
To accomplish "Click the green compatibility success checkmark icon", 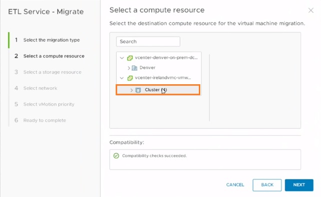I will coord(116,156).
